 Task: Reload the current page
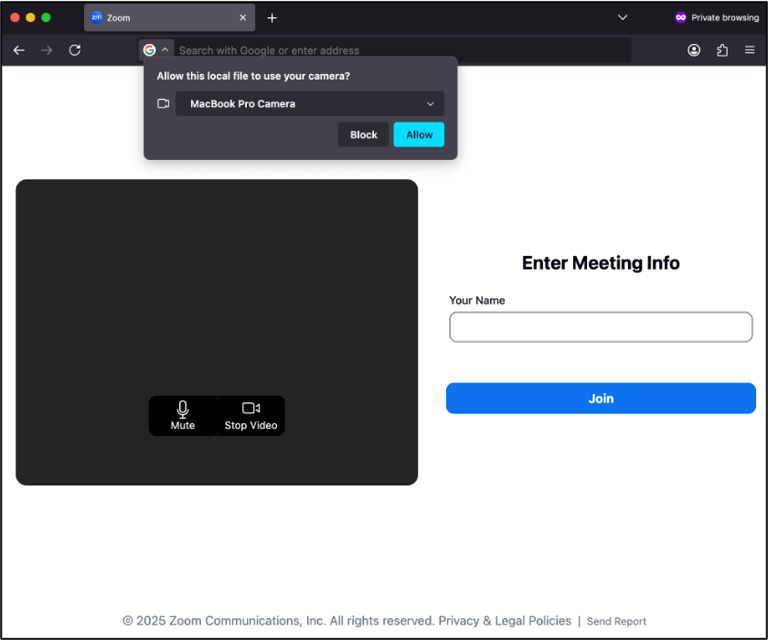tap(75, 50)
